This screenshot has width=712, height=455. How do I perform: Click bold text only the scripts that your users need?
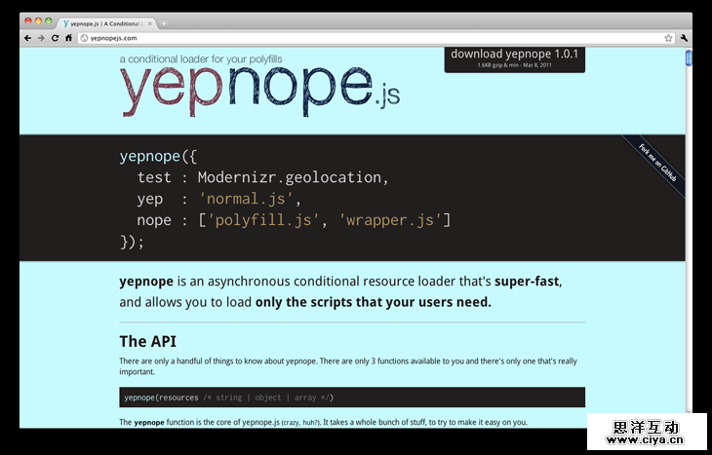click(374, 302)
